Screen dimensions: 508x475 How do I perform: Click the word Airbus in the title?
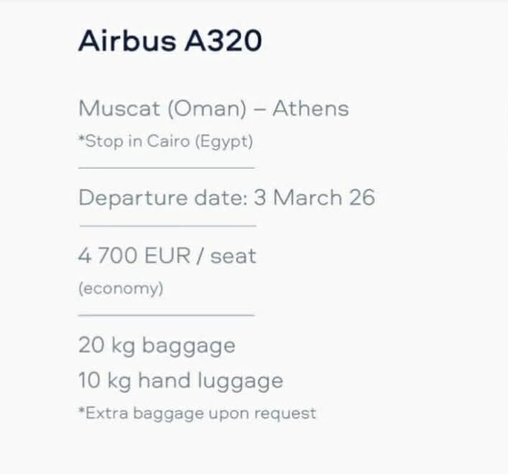tap(127, 41)
